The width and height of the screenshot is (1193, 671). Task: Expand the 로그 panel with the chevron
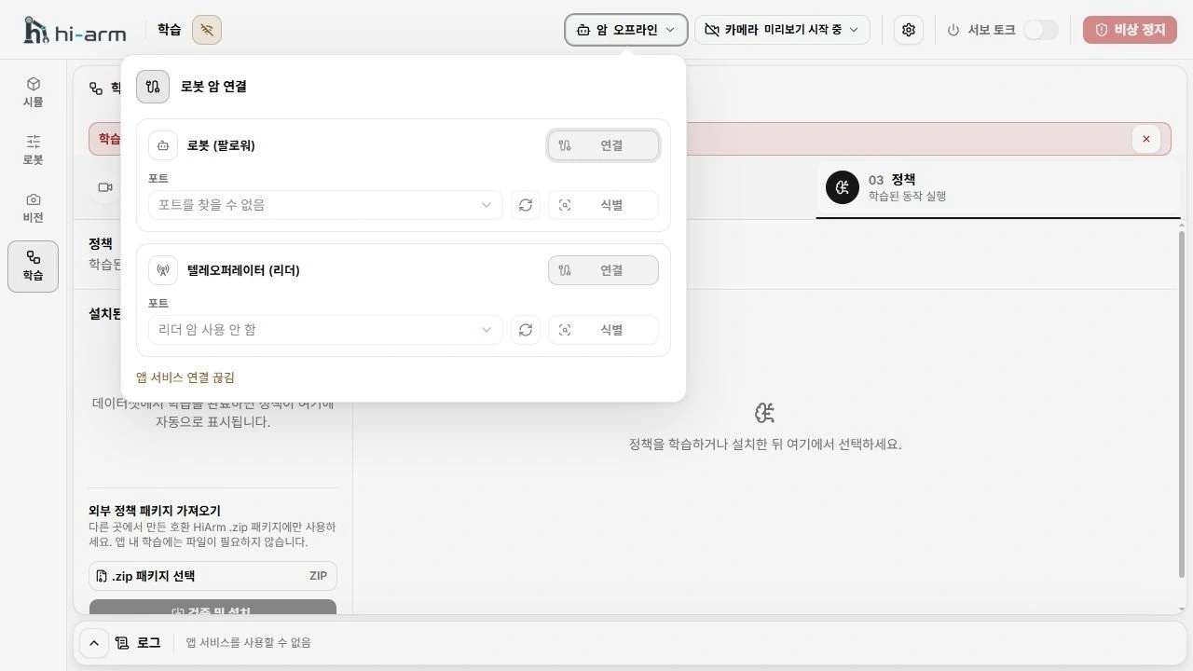click(94, 643)
